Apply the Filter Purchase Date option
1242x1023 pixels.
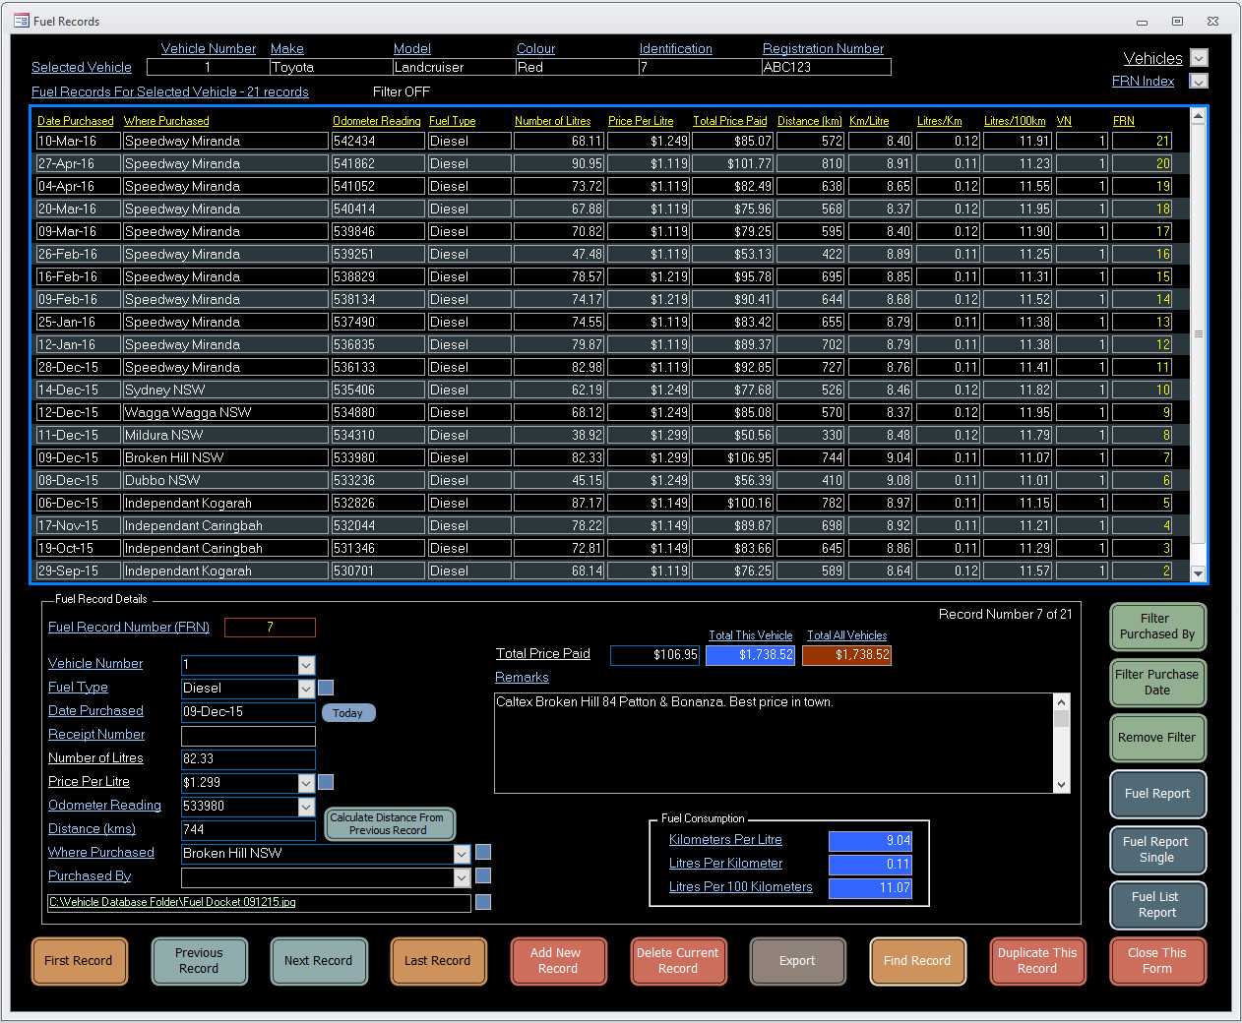click(x=1157, y=683)
